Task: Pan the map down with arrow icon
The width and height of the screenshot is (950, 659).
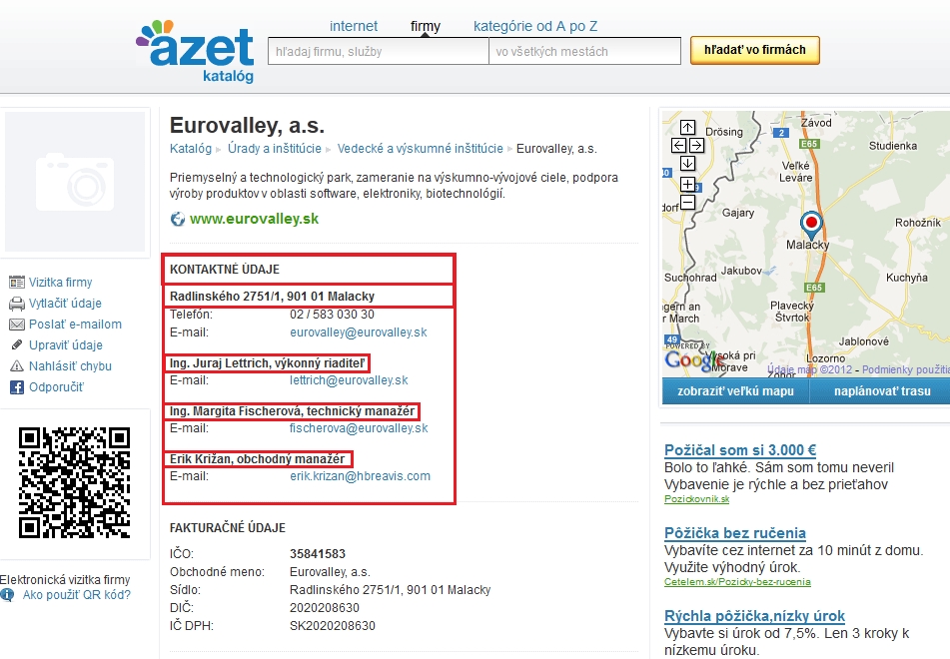Action: click(x=687, y=164)
